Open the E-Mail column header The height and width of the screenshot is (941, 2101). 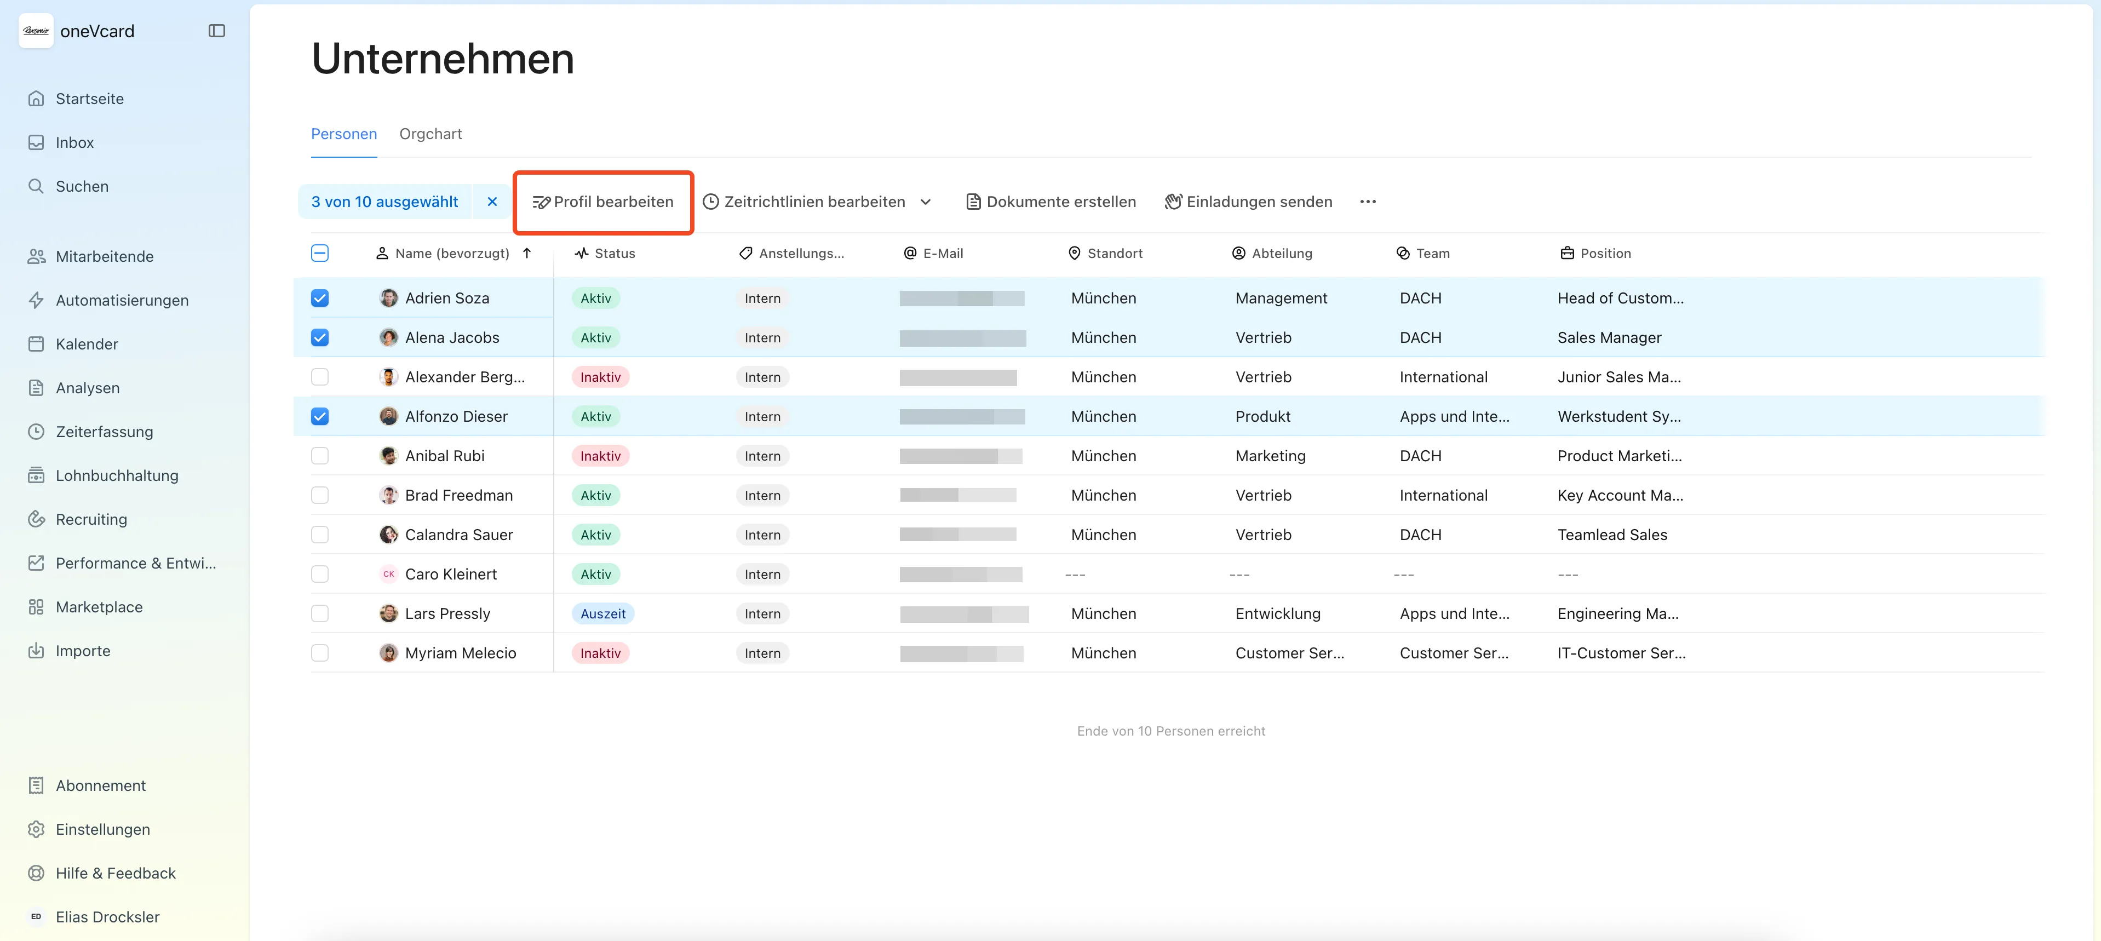click(934, 254)
